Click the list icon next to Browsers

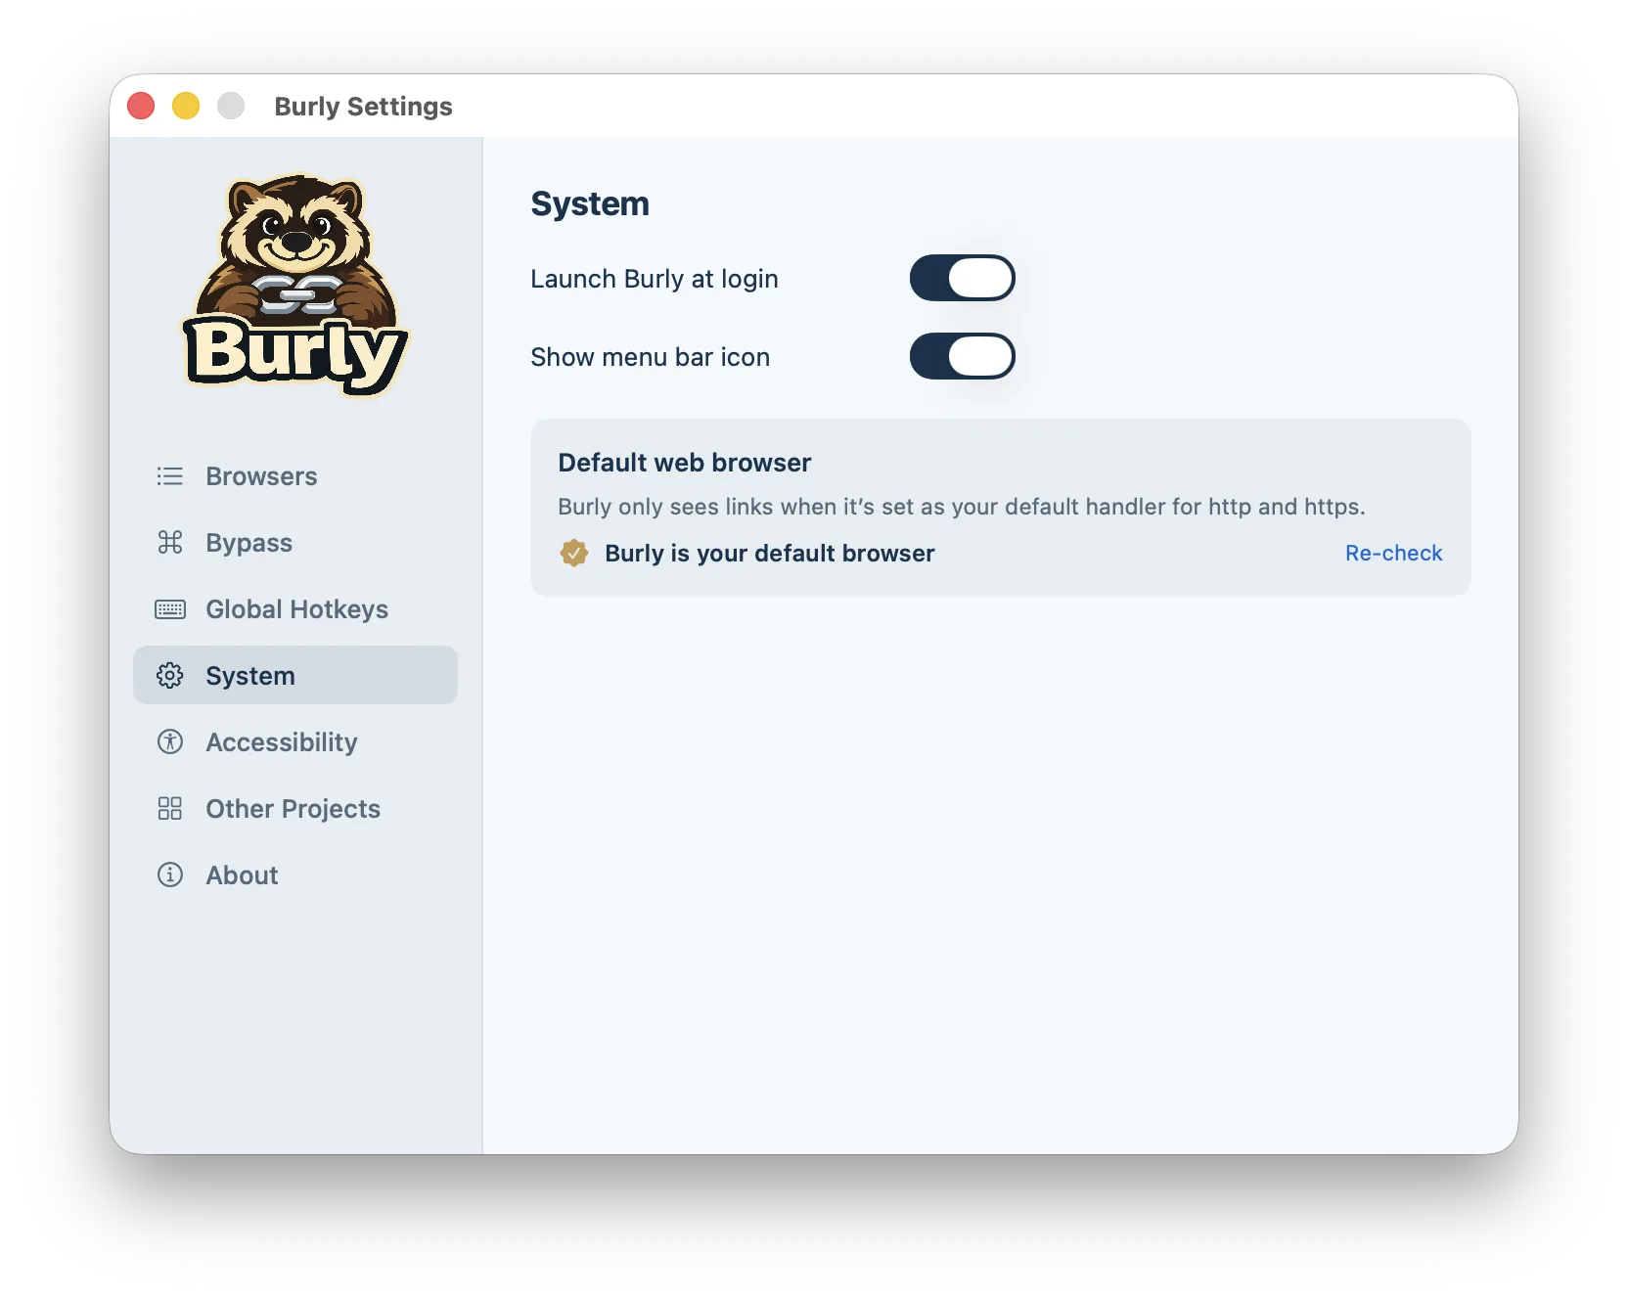click(170, 476)
